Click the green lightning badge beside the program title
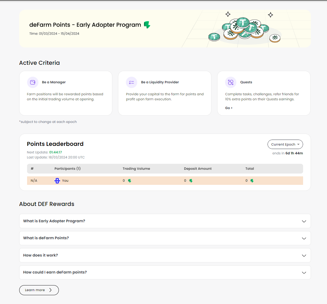327x304 pixels. pos(147,25)
